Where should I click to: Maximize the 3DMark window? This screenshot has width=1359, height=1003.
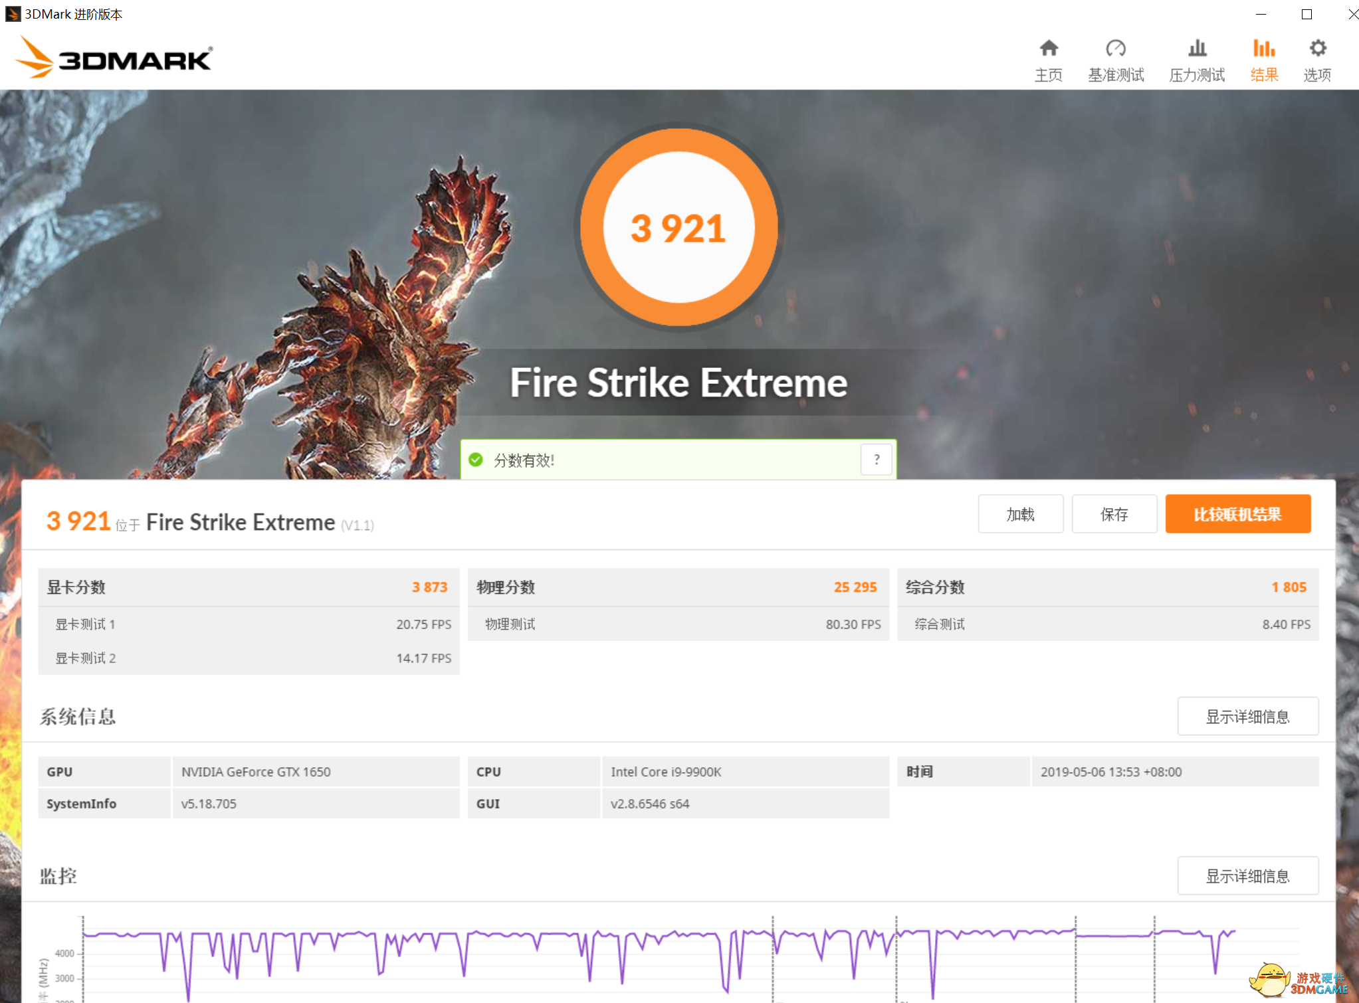coord(1307,14)
